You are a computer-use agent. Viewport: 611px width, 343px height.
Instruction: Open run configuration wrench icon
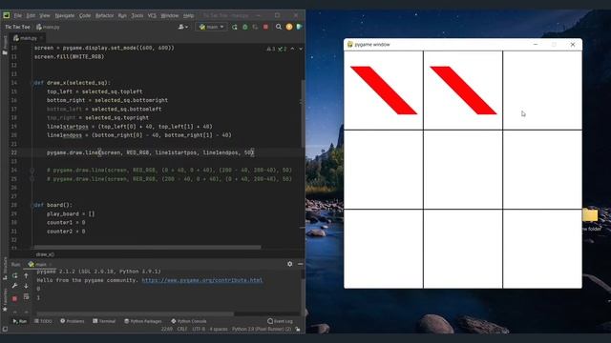pyautogui.click(x=15, y=286)
